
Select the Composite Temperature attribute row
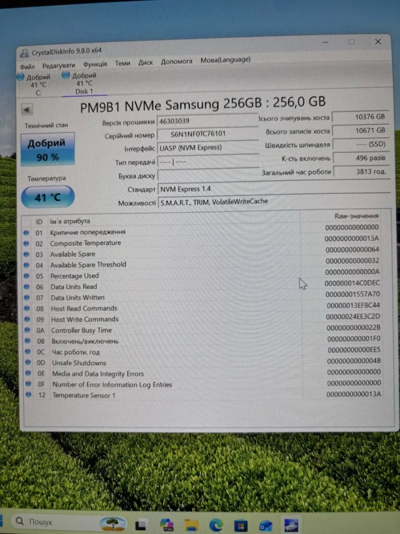(202, 241)
